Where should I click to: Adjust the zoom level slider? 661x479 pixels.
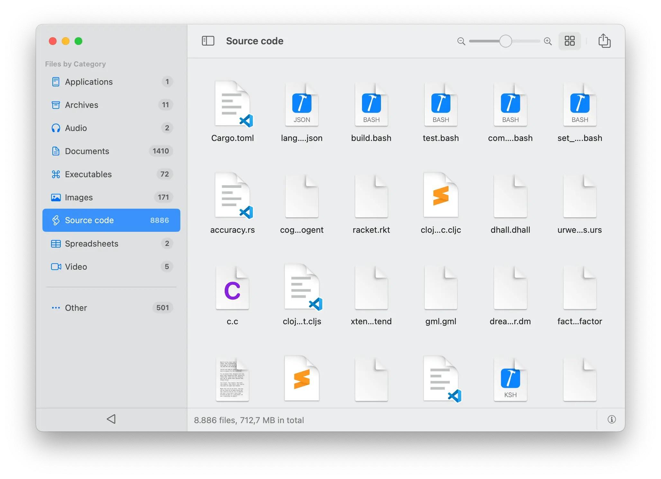point(504,41)
